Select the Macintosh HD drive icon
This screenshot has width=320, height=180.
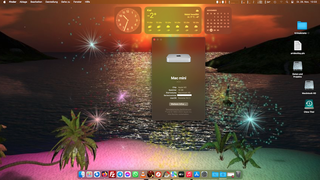coord(309,85)
